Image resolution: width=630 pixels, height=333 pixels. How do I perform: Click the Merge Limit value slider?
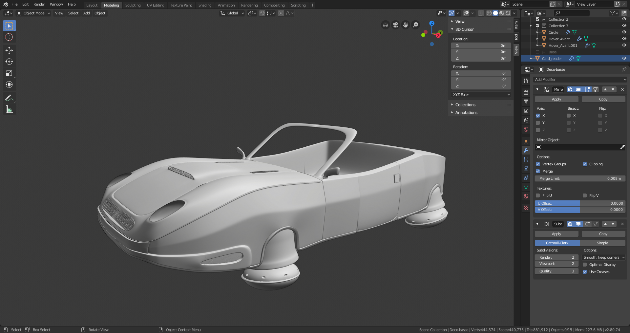tap(580, 178)
